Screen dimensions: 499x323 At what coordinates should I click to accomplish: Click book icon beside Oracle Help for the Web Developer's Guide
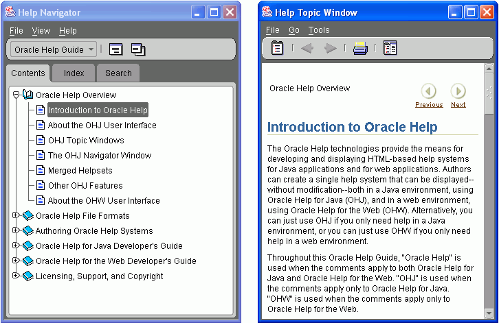click(28, 261)
